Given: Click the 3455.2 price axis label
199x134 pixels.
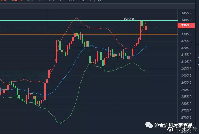Looking at the screenshot, I should (186, 13).
